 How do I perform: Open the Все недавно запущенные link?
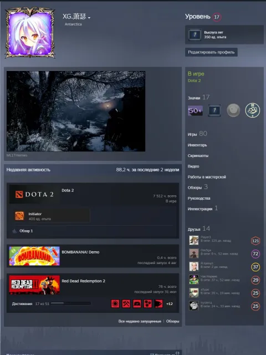click(x=140, y=321)
